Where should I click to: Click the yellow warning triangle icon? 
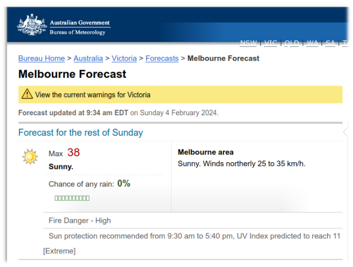tap(27, 94)
